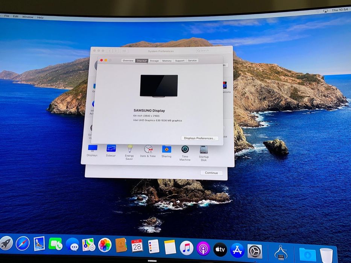The image size is (351, 263).
Task: Close the About This Mac window
Action: (x=101, y=60)
